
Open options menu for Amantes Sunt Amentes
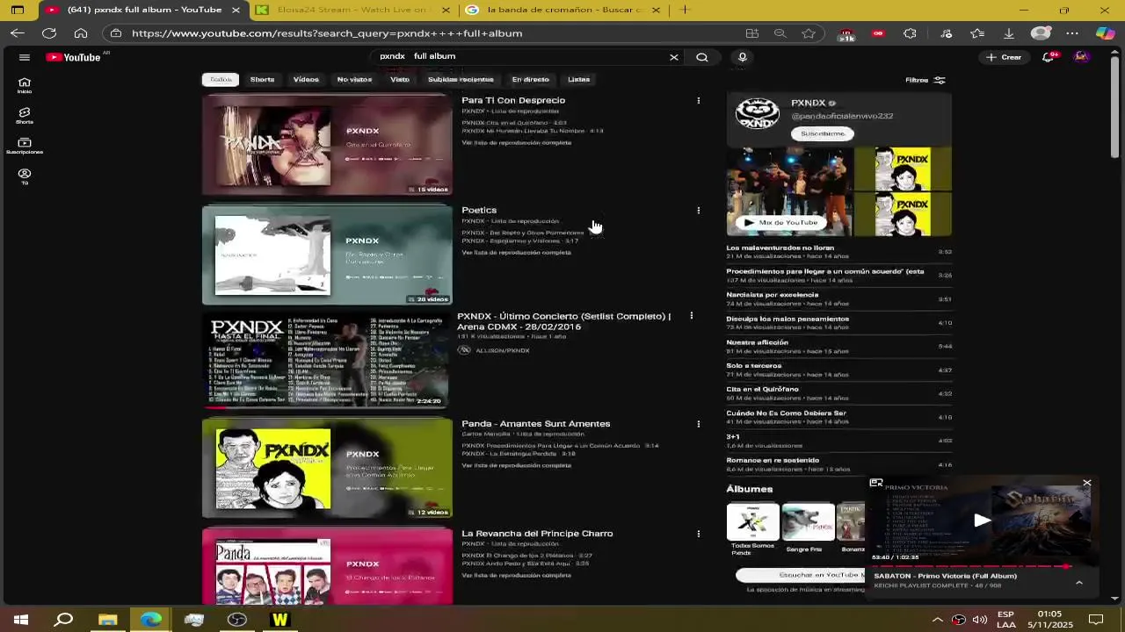click(699, 424)
